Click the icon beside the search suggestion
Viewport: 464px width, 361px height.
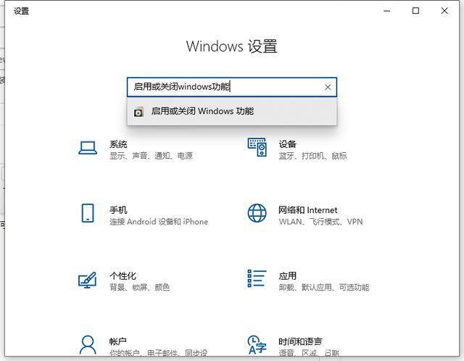click(x=138, y=112)
